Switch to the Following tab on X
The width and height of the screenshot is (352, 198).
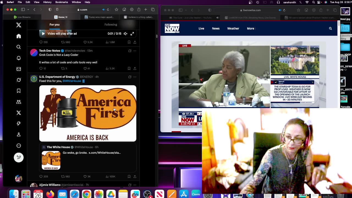[x=111, y=24]
